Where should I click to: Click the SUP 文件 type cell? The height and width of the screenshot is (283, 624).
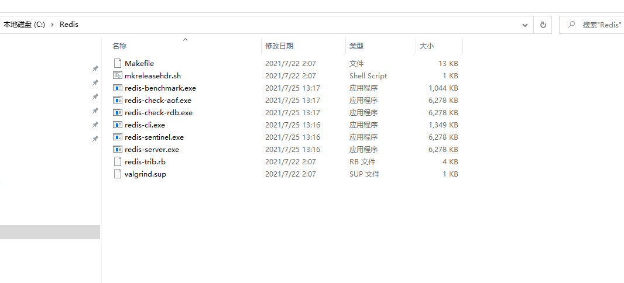[364, 174]
